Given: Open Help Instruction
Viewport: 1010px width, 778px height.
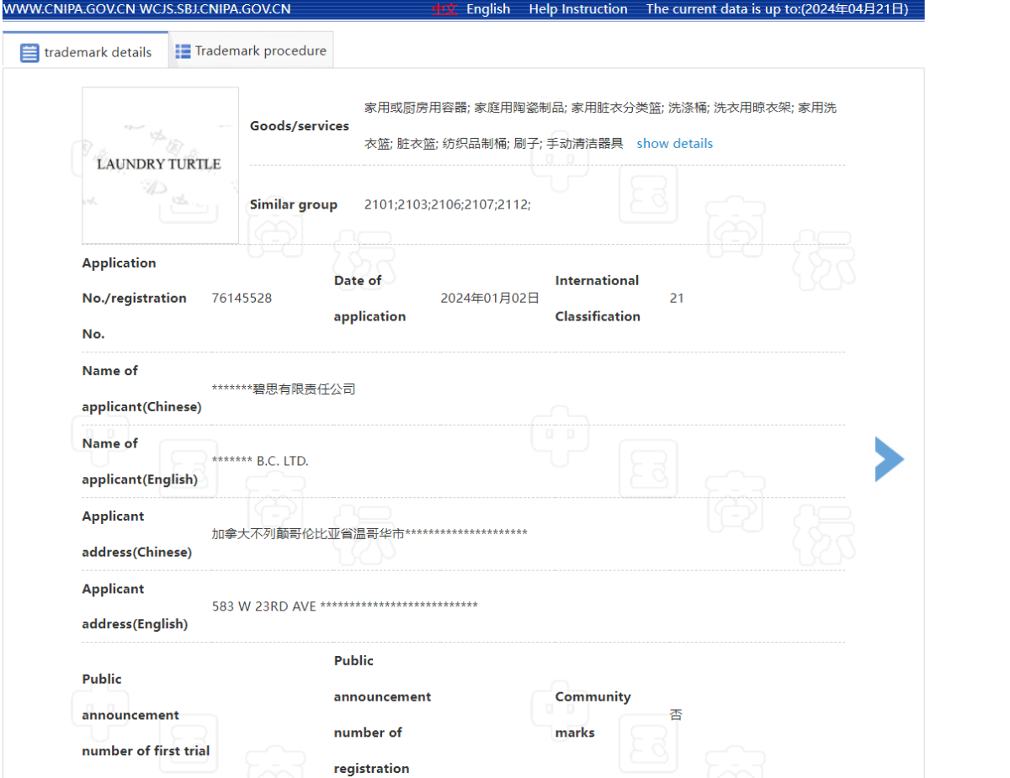Looking at the screenshot, I should 578,9.
